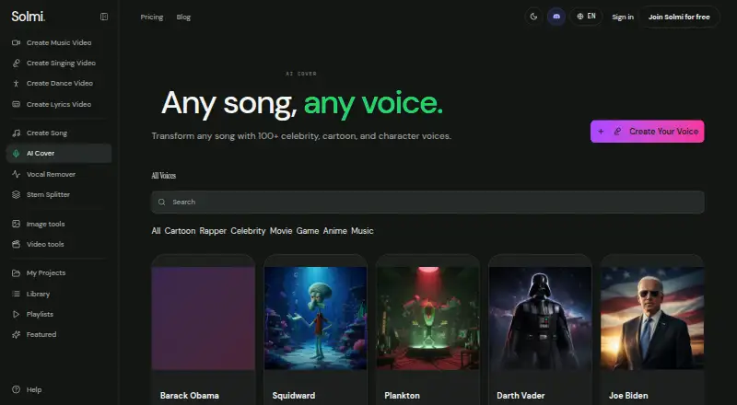Open the Library
The image size is (737, 405).
pyautogui.click(x=59, y=295)
